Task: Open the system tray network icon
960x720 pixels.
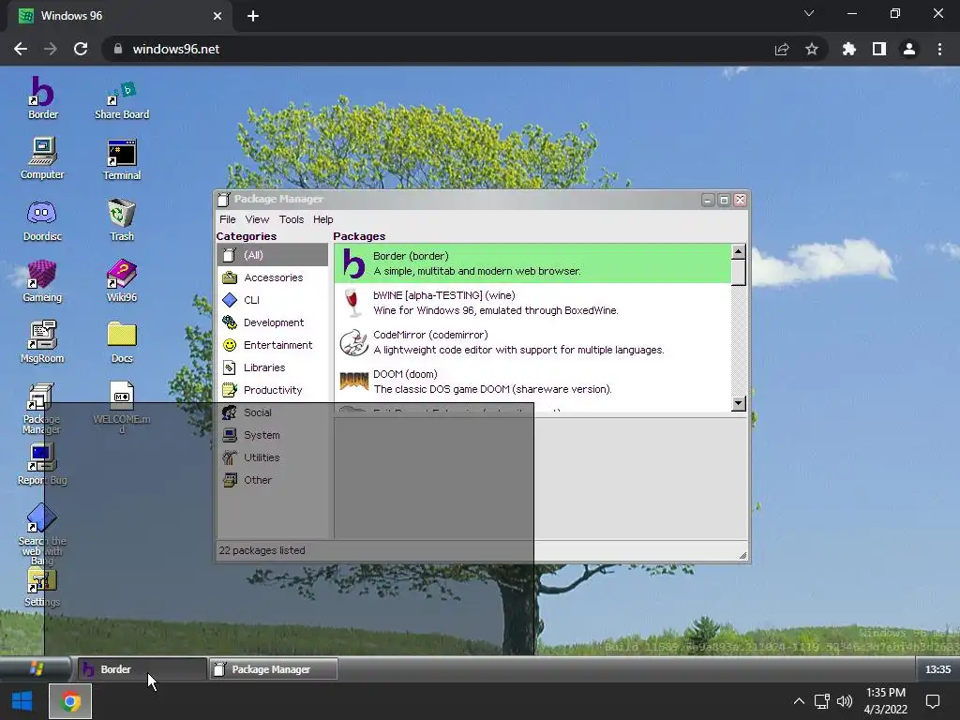Action: pyautogui.click(x=821, y=701)
